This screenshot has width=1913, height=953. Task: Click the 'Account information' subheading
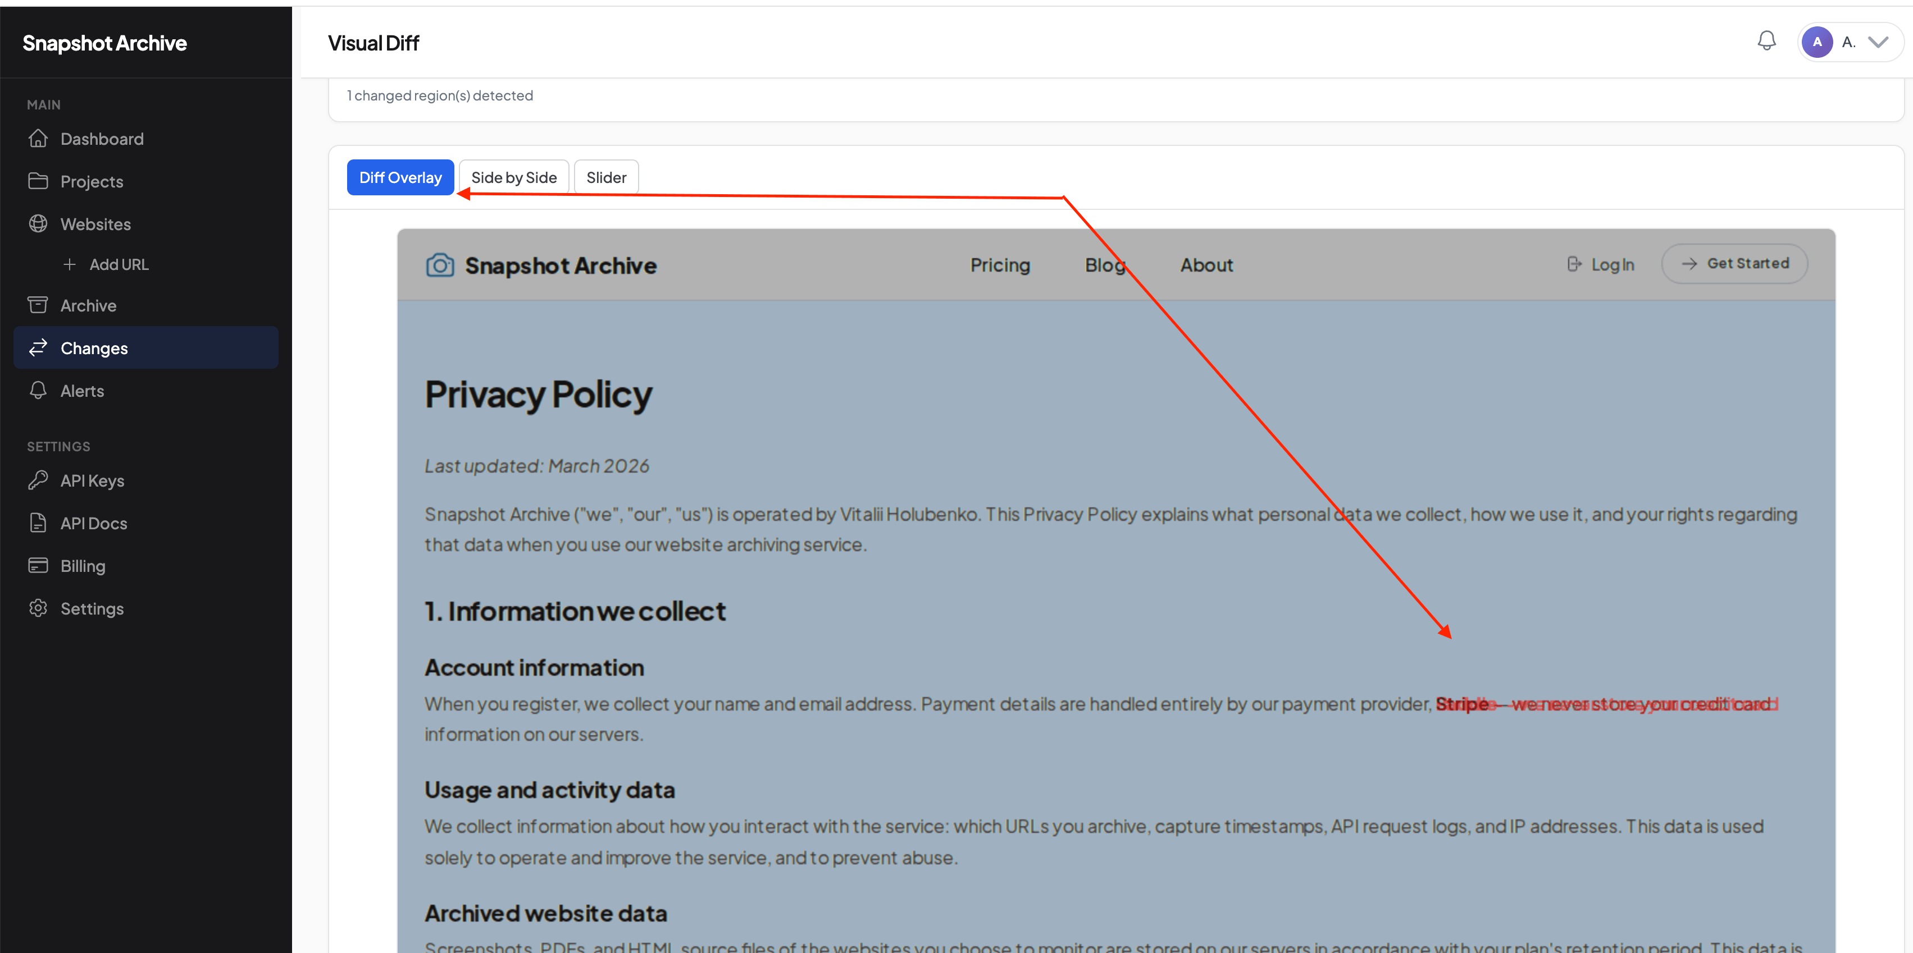534,667
